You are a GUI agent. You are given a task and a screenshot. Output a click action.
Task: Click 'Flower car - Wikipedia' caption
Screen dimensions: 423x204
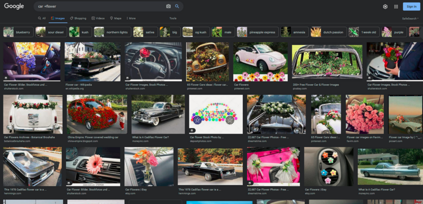[x=78, y=85]
